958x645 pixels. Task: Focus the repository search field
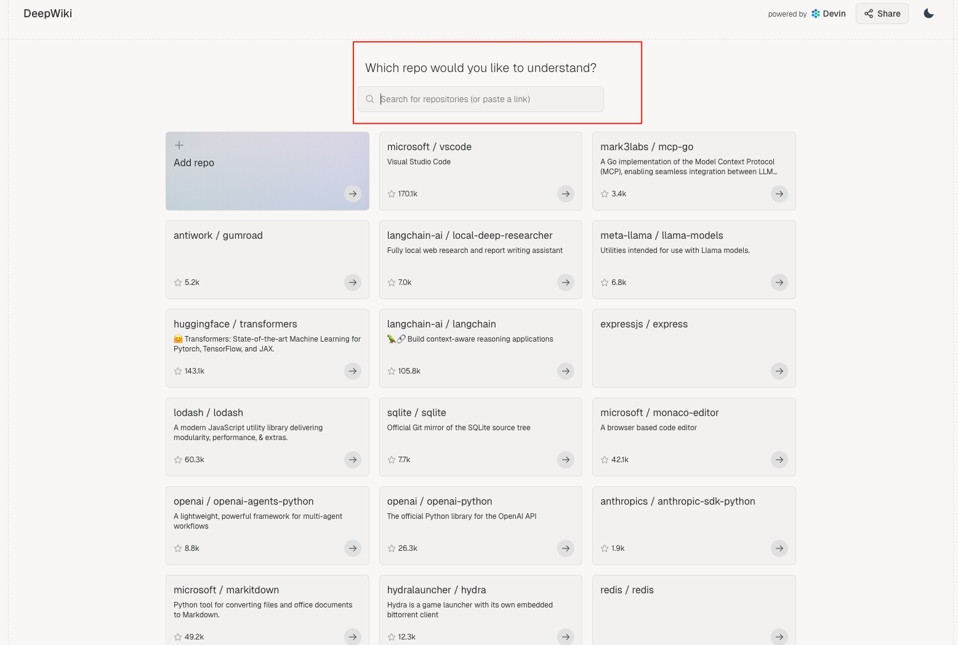pyautogui.click(x=480, y=99)
